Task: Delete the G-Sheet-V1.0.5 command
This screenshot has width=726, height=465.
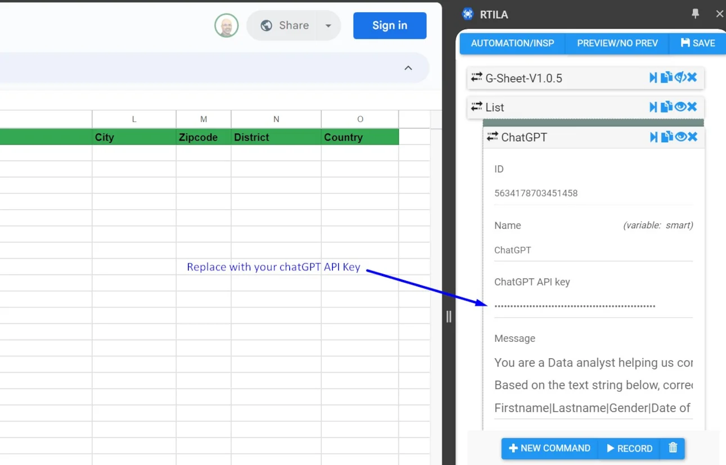Action: 692,78
